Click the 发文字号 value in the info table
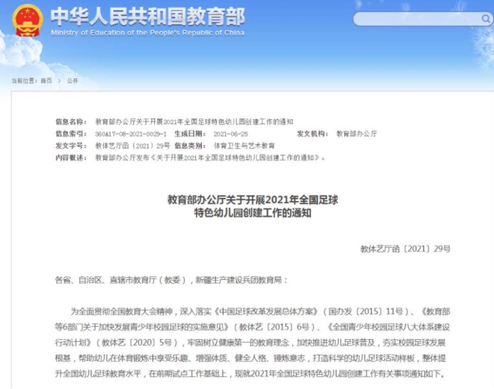Screen dimensions: 494x389 pyautogui.click(x=133, y=145)
